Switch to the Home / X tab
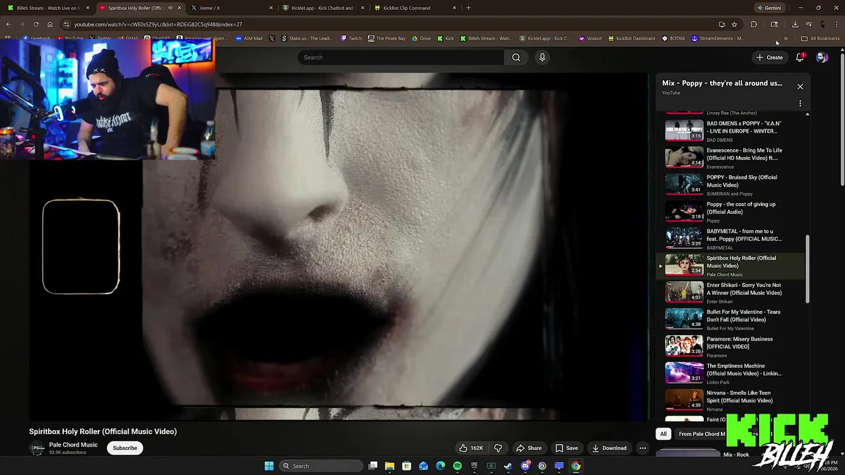Image resolution: width=845 pixels, height=475 pixels. [x=230, y=8]
